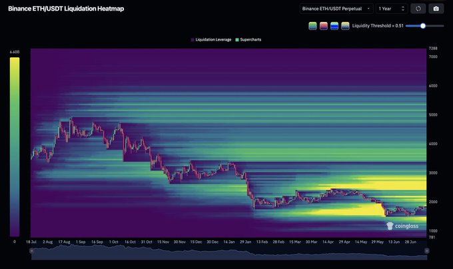Open the Binance ETH/USDT Perpetual pair dropdown
Viewport: 453px width, 269px height.
(x=336, y=9)
